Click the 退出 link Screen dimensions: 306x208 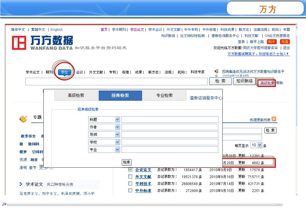coord(286,48)
